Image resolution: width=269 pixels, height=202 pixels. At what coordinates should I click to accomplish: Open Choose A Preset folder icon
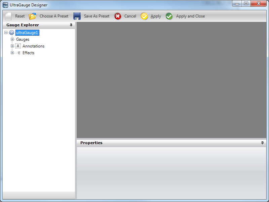[33, 16]
